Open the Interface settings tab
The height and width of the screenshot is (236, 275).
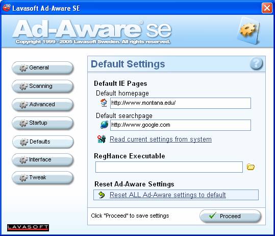pyautogui.click(x=43, y=159)
